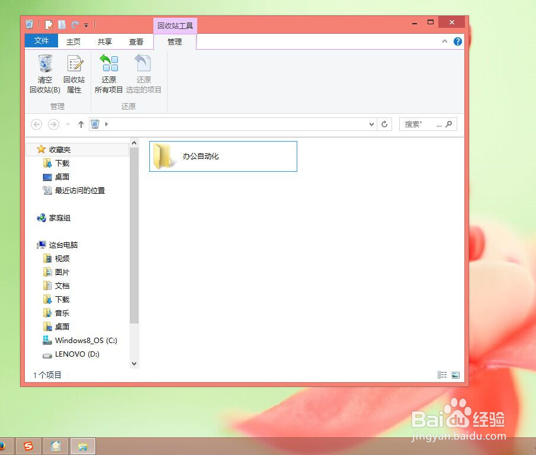536x455 pixels.
Task: Open the recent locations dropdown arrow
Action: (68, 124)
